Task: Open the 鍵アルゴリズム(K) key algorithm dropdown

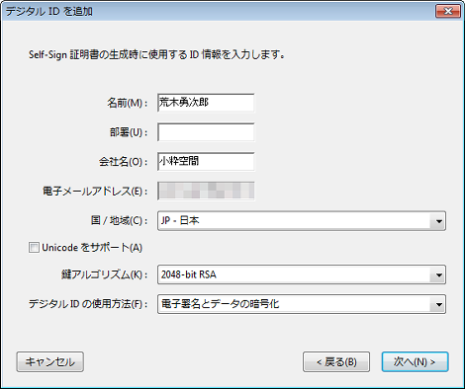Action: pyautogui.click(x=302, y=274)
